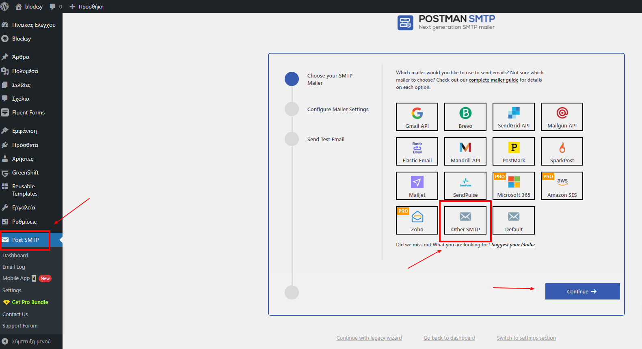Click Go back to dashboard link
The image size is (642, 349).
coord(449,338)
